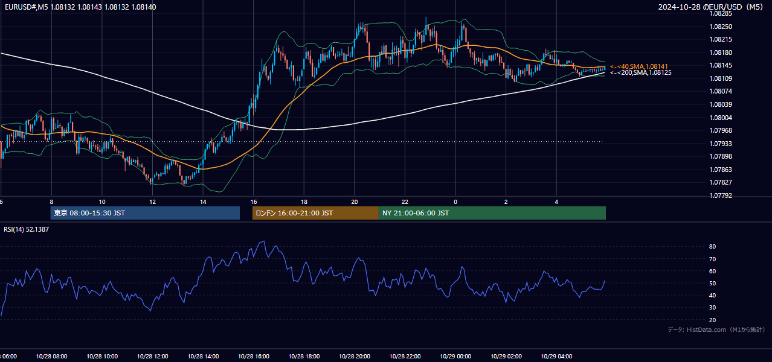772x362 pixels.
Task: Click price axis value 1.08074
Action: (721, 91)
